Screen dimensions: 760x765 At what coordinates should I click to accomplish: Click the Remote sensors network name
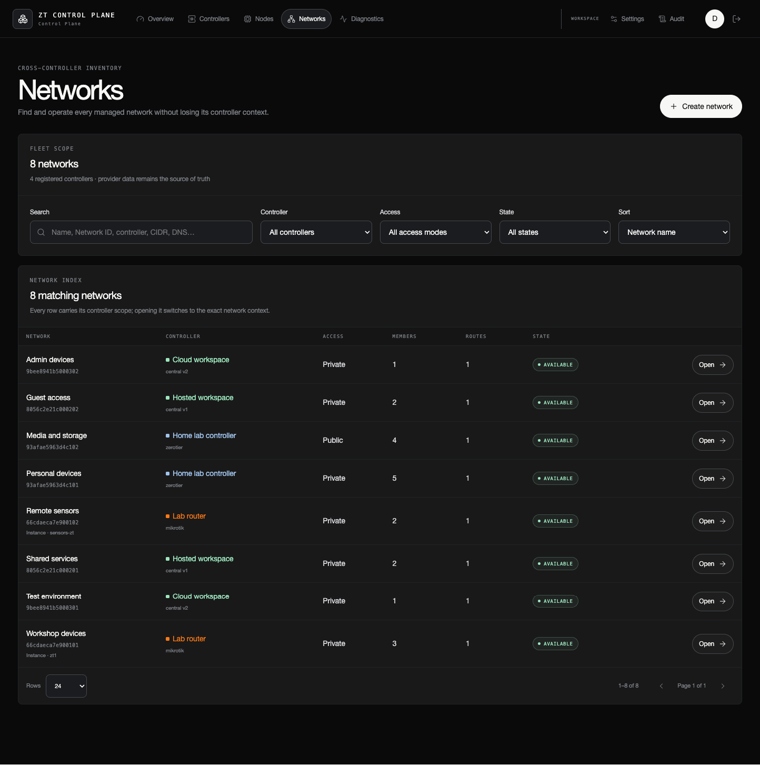tap(53, 511)
